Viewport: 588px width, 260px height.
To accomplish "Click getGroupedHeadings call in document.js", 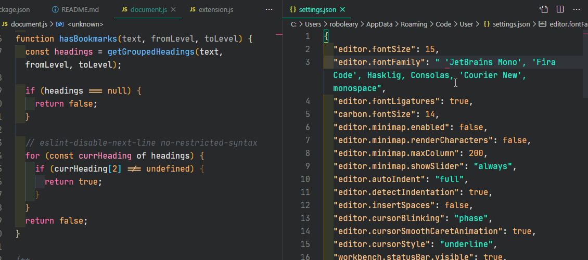I will (151, 51).
